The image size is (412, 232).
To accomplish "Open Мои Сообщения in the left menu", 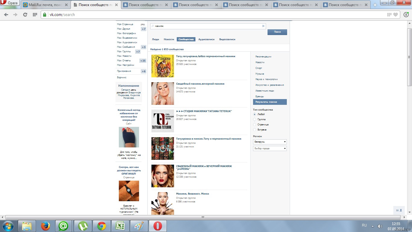I will (126, 47).
